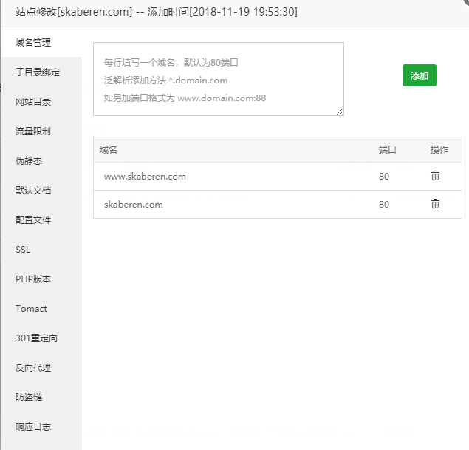Open the 响应日志 tab
The image size is (469, 450).
coord(41,427)
